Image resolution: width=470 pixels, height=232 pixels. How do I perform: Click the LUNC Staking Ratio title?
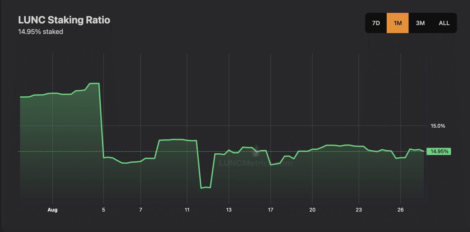pos(64,20)
